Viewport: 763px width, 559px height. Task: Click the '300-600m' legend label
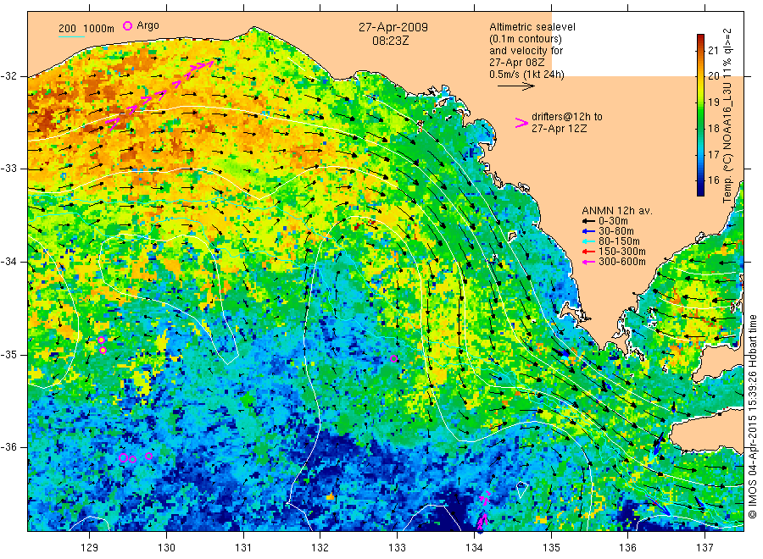622,262
